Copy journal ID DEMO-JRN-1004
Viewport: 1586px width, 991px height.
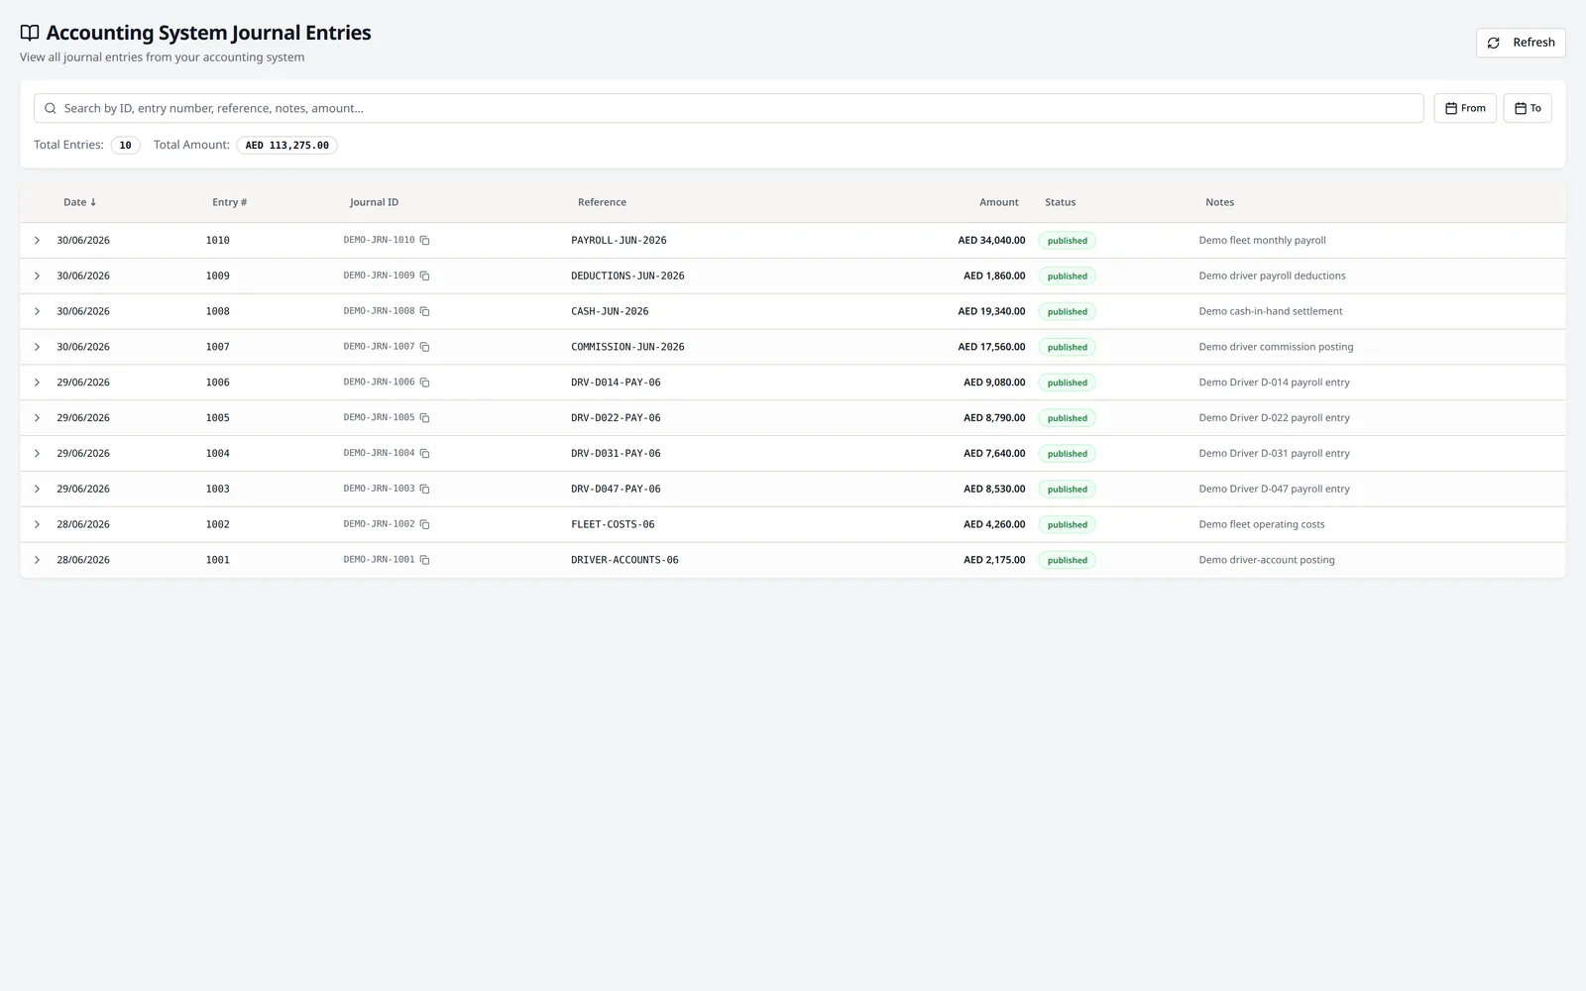[x=424, y=454]
